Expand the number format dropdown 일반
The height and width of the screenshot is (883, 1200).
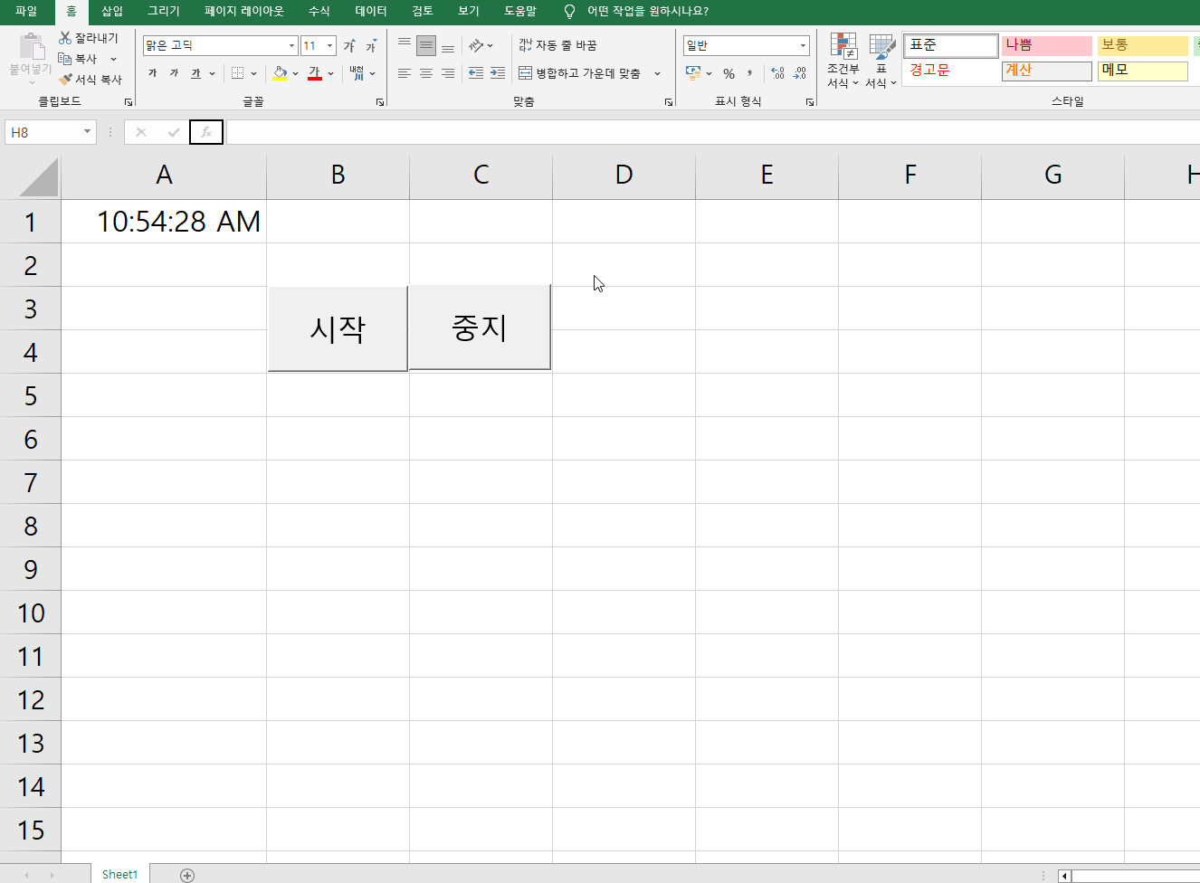click(803, 45)
